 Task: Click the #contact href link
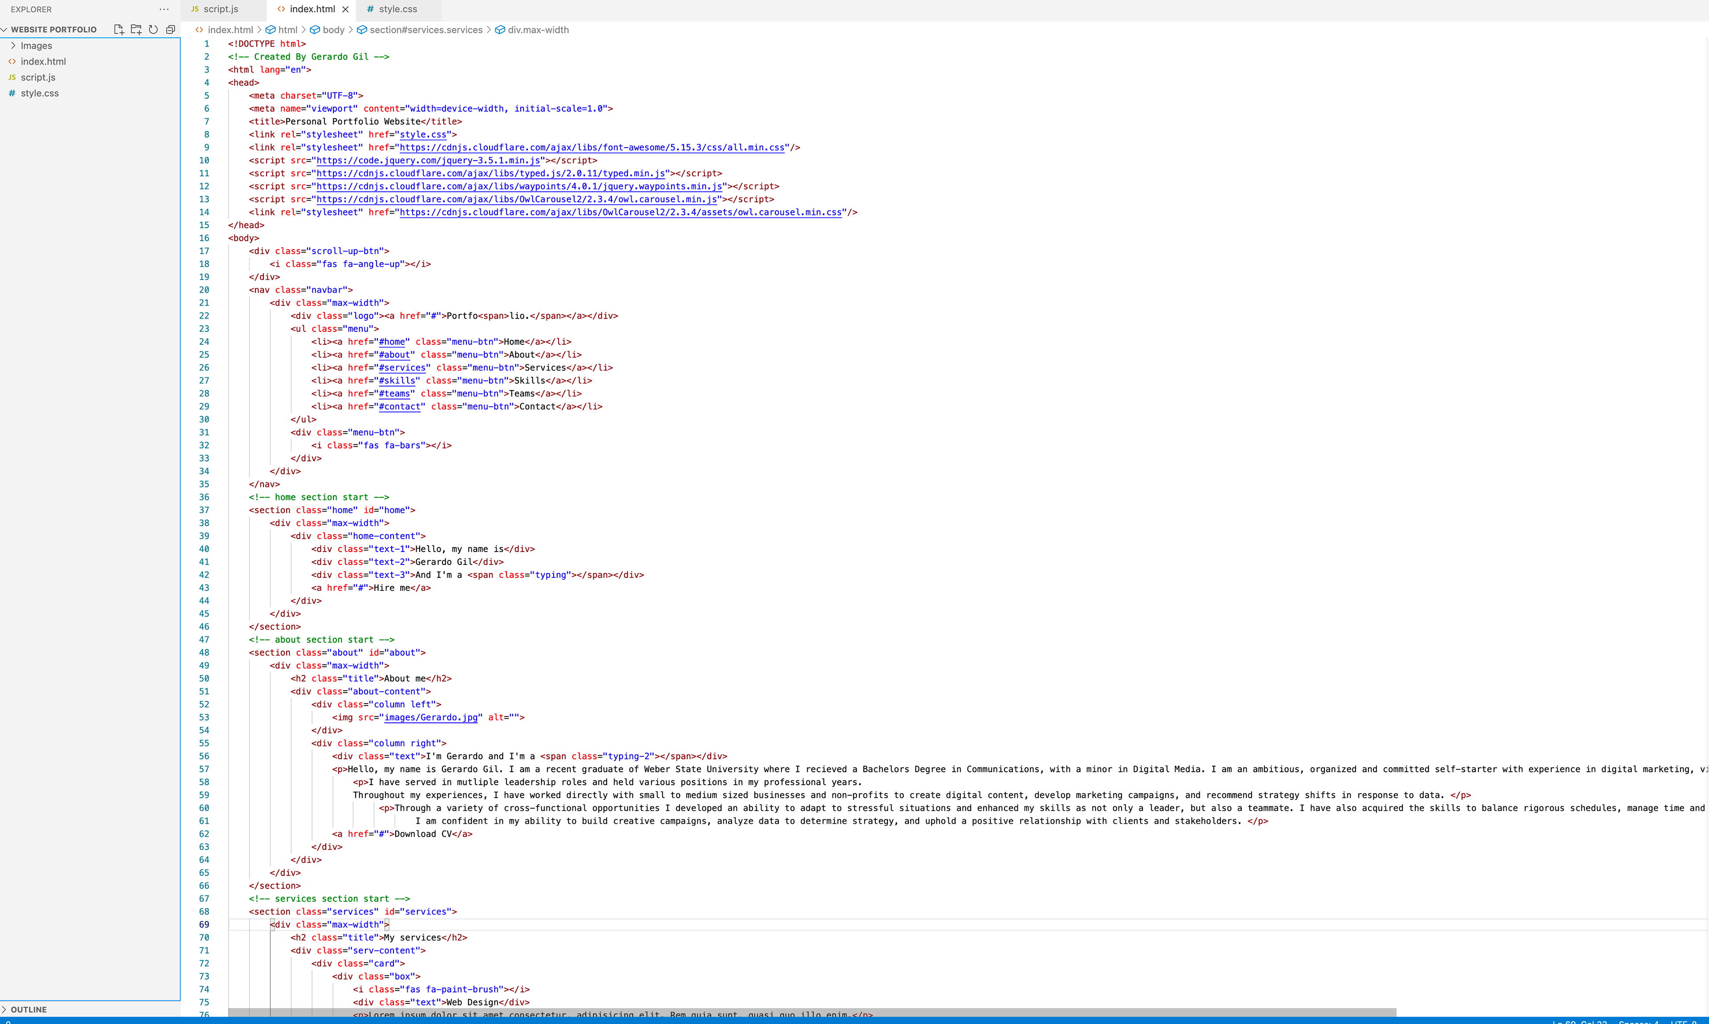400,407
